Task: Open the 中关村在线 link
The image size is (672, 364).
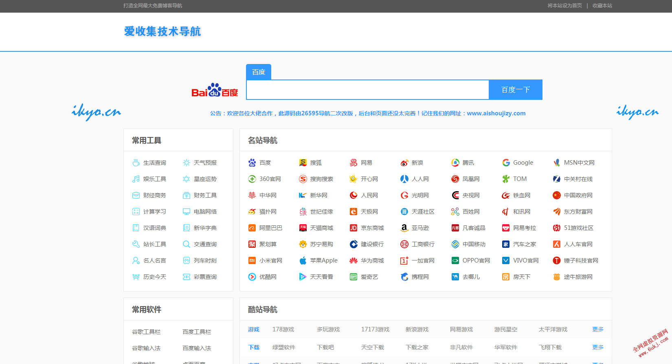Action: (x=578, y=179)
